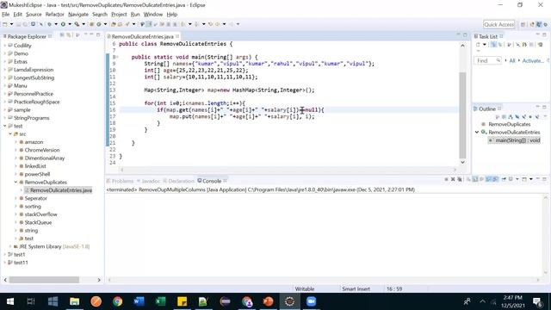This screenshot has height=310, width=551.
Task: Toggle Link with Editor in Package Explorer
Action: (69, 34)
